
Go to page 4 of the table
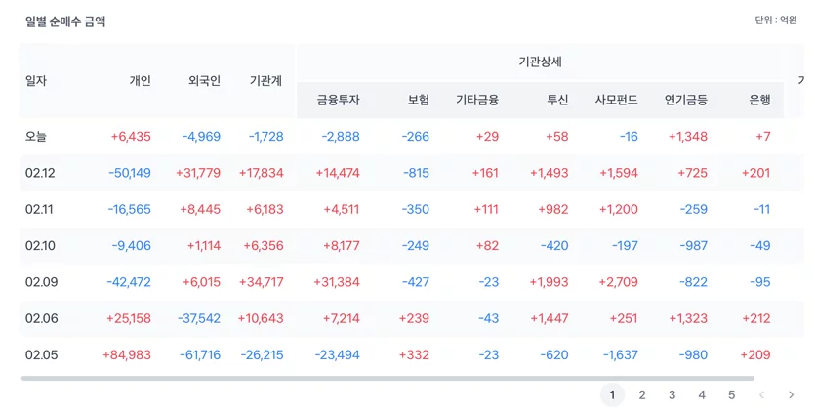(702, 395)
